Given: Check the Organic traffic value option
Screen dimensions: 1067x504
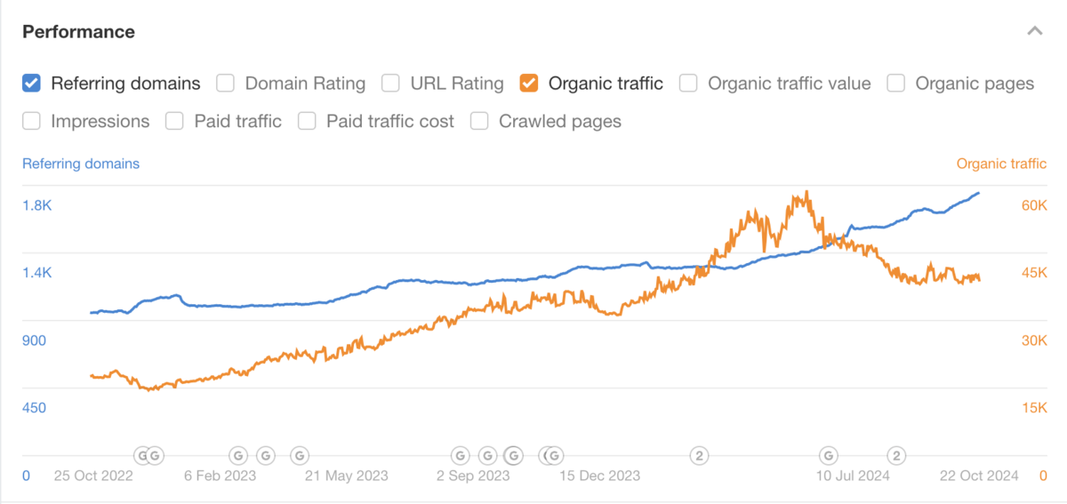Looking at the screenshot, I should [688, 84].
